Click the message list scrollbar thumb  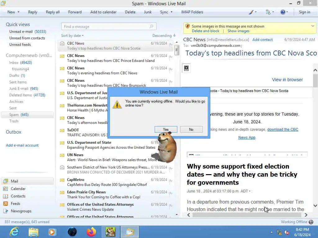click(177, 50)
